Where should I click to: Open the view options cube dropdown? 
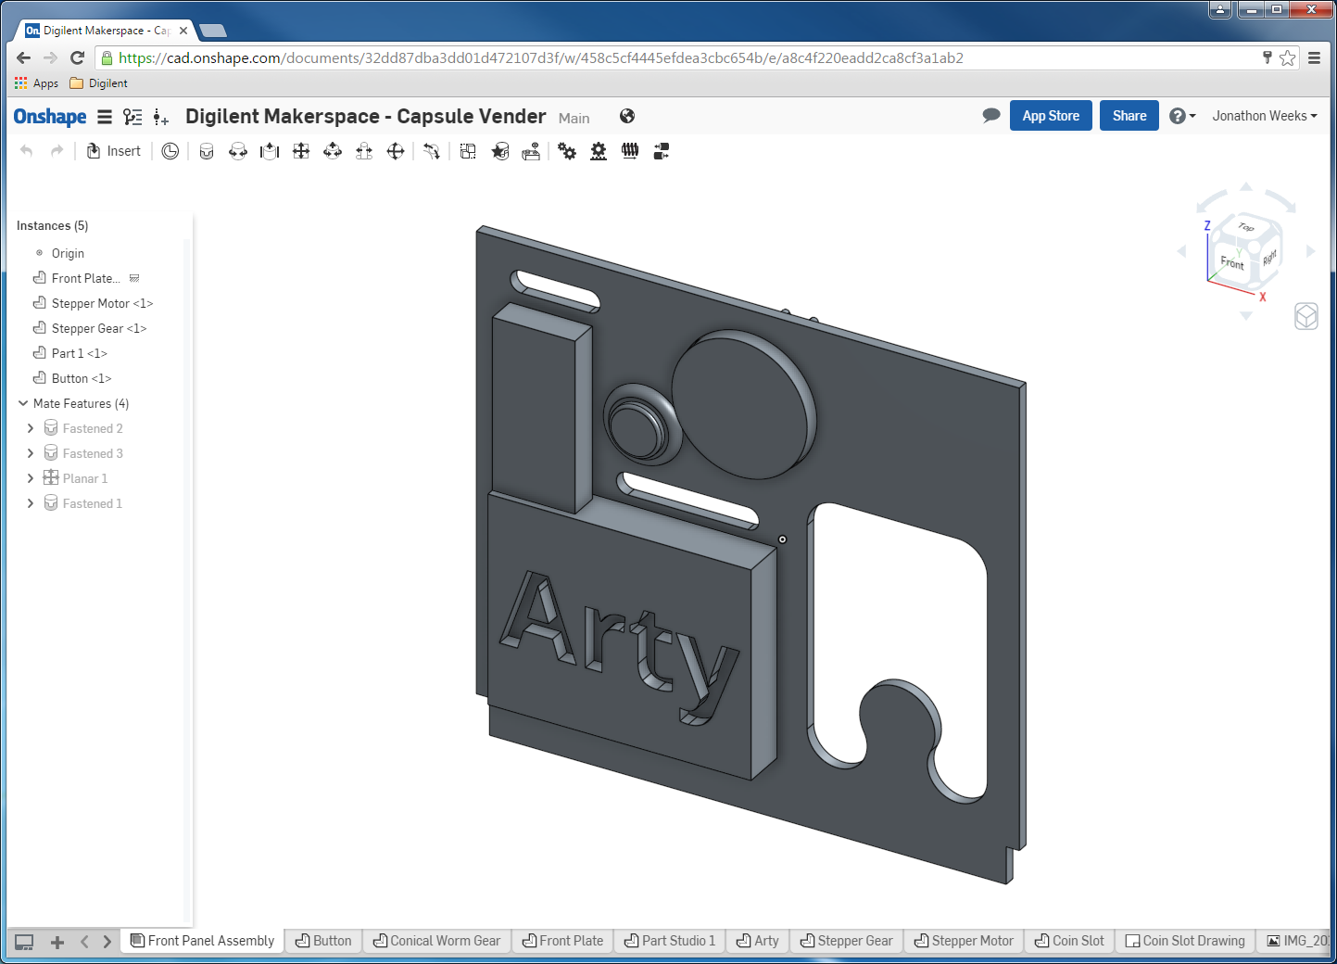tap(1306, 316)
